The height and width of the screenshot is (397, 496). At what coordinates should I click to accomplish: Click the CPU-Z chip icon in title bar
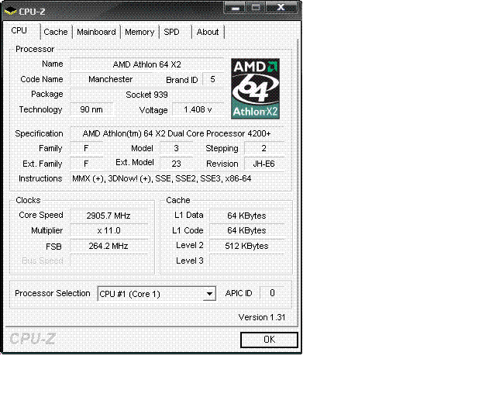10,12
